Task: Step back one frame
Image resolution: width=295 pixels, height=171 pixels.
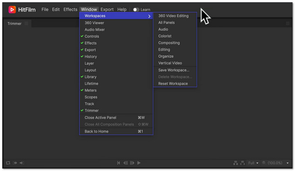Action: (x=126, y=163)
